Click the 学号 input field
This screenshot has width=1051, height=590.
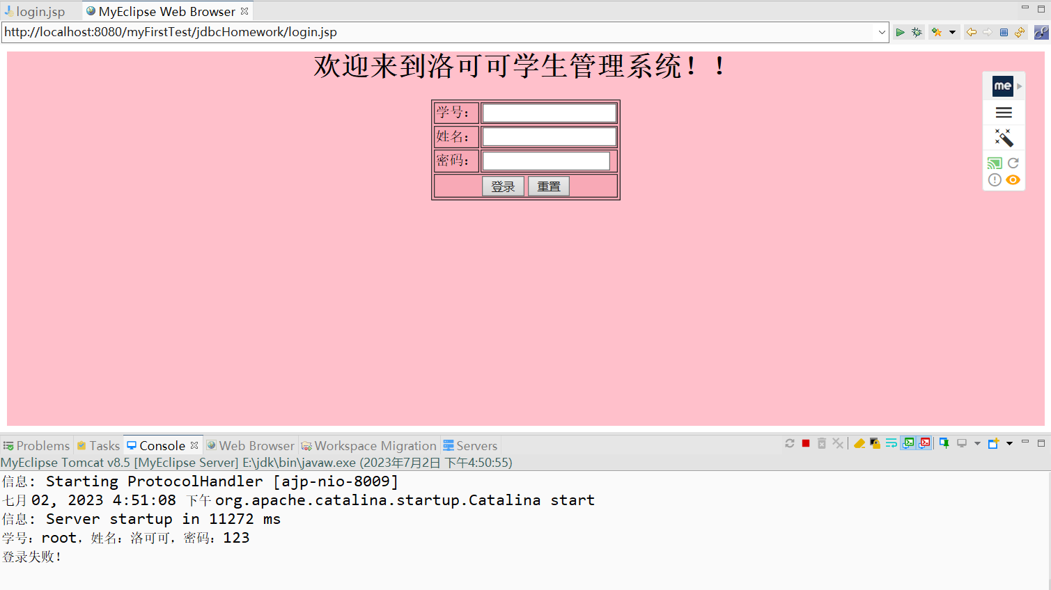[550, 113]
